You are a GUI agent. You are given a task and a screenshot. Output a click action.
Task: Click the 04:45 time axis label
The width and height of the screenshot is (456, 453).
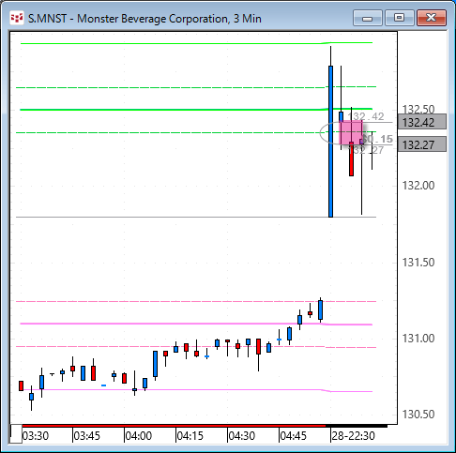pos(294,435)
